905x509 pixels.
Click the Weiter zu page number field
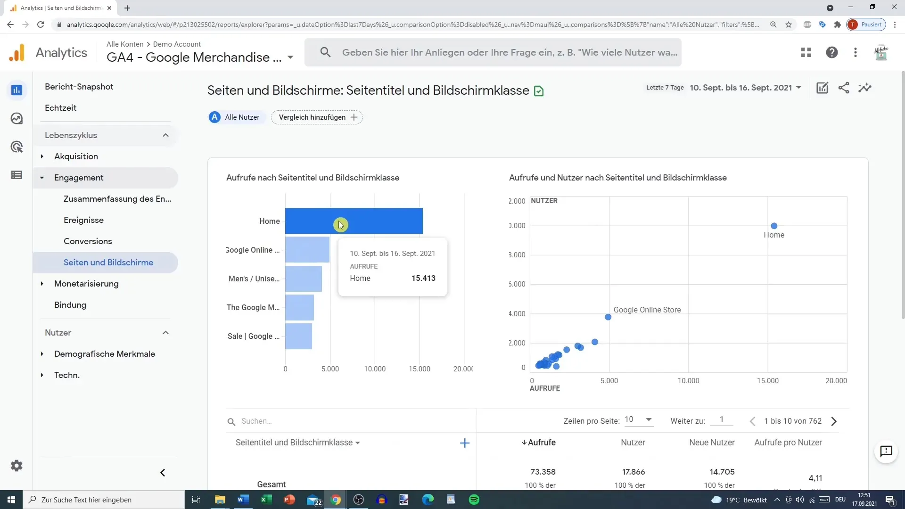click(x=721, y=419)
